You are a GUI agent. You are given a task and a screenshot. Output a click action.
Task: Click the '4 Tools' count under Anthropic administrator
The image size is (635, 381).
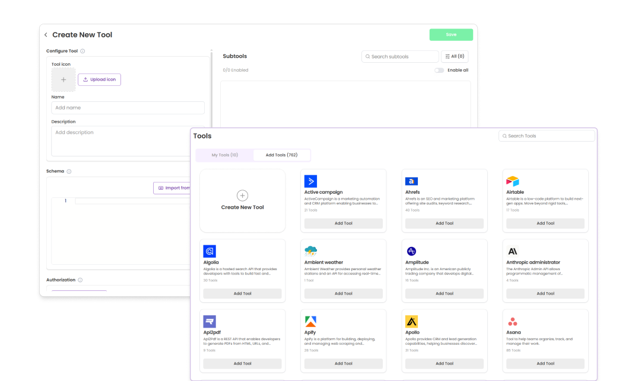coord(512,280)
